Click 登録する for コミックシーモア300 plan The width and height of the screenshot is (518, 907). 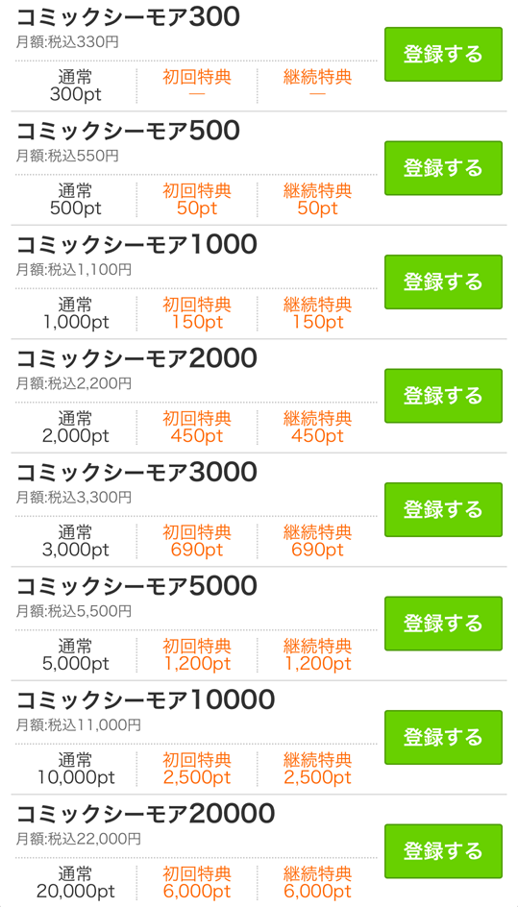click(x=443, y=55)
